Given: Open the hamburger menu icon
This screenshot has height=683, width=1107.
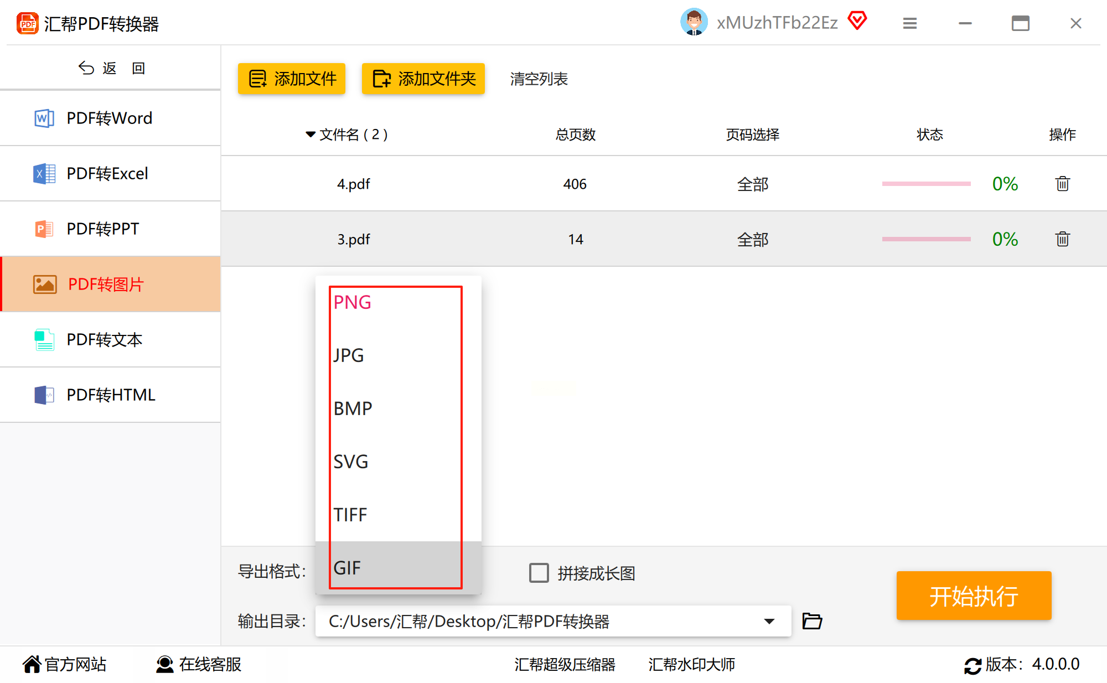Looking at the screenshot, I should [909, 23].
